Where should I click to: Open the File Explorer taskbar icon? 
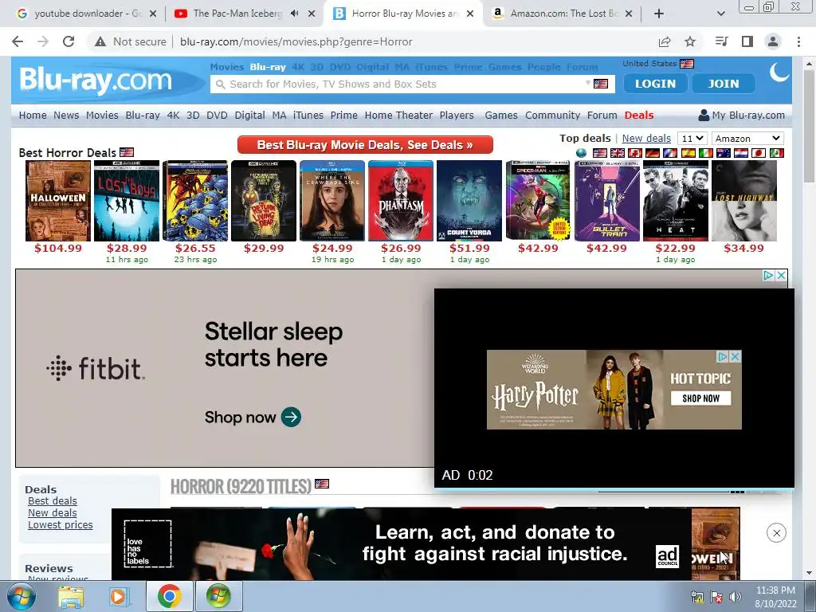pyautogui.click(x=71, y=596)
